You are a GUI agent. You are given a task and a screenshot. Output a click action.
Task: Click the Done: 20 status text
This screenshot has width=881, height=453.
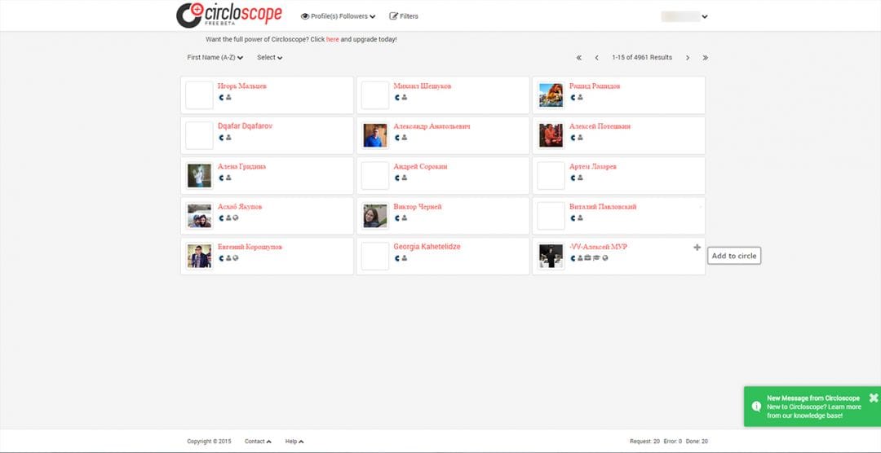point(697,442)
